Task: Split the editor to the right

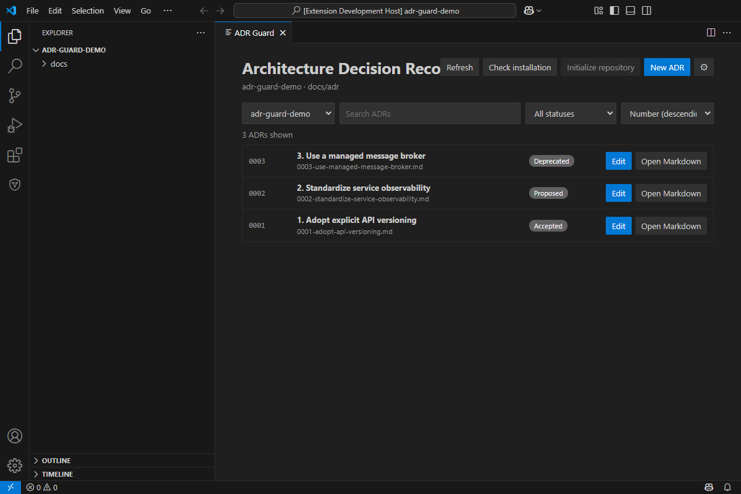Action: [x=711, y=33]
